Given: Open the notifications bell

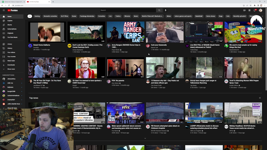Looking at the screenshot, I should (255, 10).
